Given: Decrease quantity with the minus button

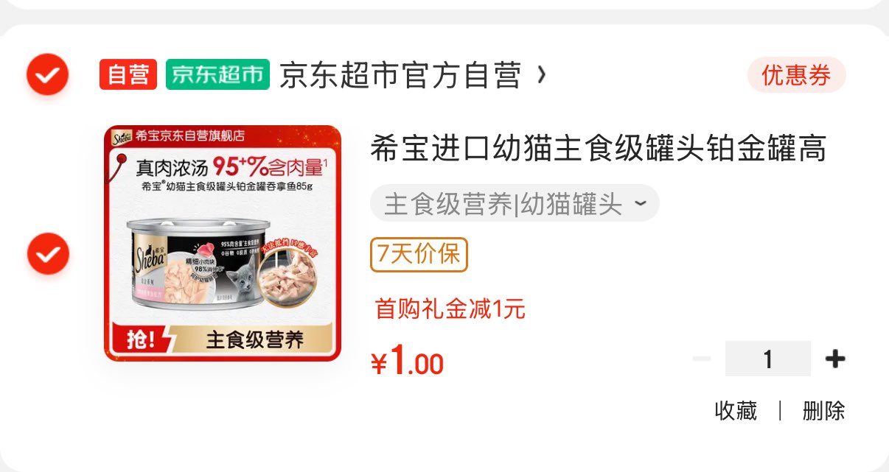Looking at the screenshot, I should [x=702, y=359].
